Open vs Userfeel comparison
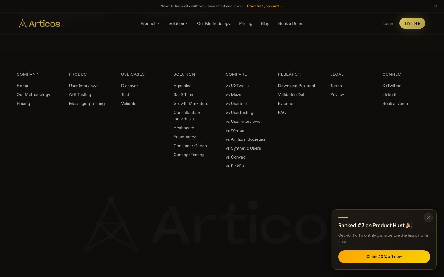The height and width of the screenshot is (277, 444). (236, 103)
